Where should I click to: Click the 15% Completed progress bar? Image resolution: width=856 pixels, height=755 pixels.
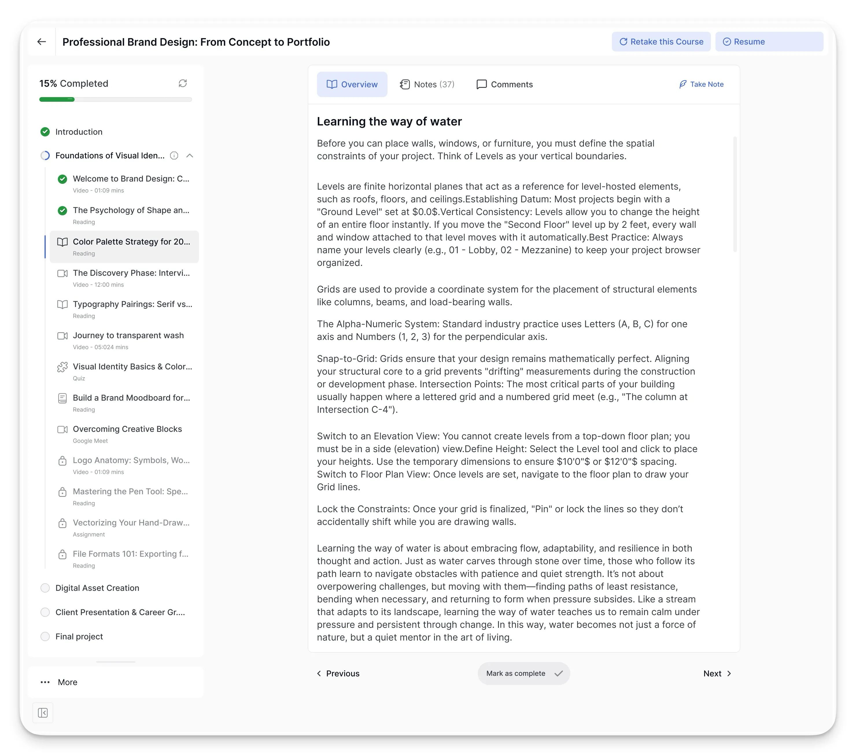click(116, 100)
